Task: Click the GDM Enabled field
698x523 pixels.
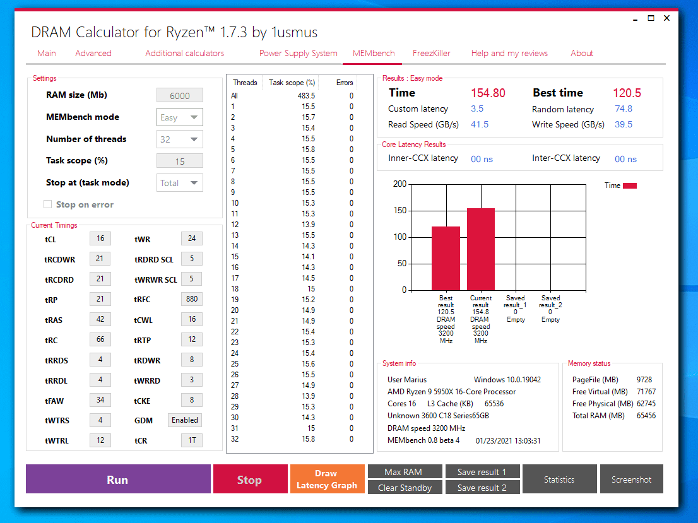Action: click(x=185, y=420)
